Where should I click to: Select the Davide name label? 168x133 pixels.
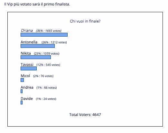(27, 99)
